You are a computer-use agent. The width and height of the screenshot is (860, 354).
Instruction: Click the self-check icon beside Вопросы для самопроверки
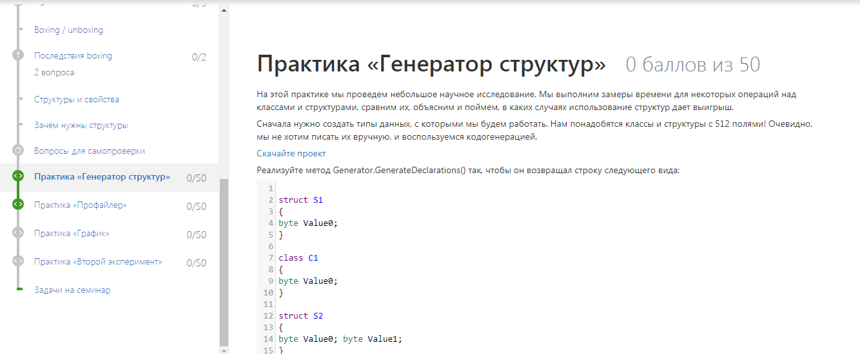[x=18, y=150]
